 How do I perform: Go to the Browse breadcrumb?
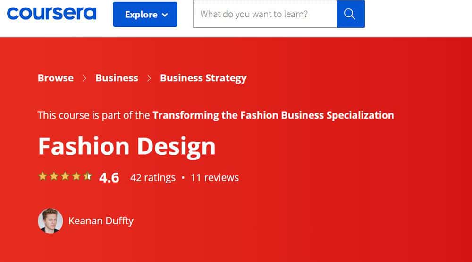coord(56,78)
